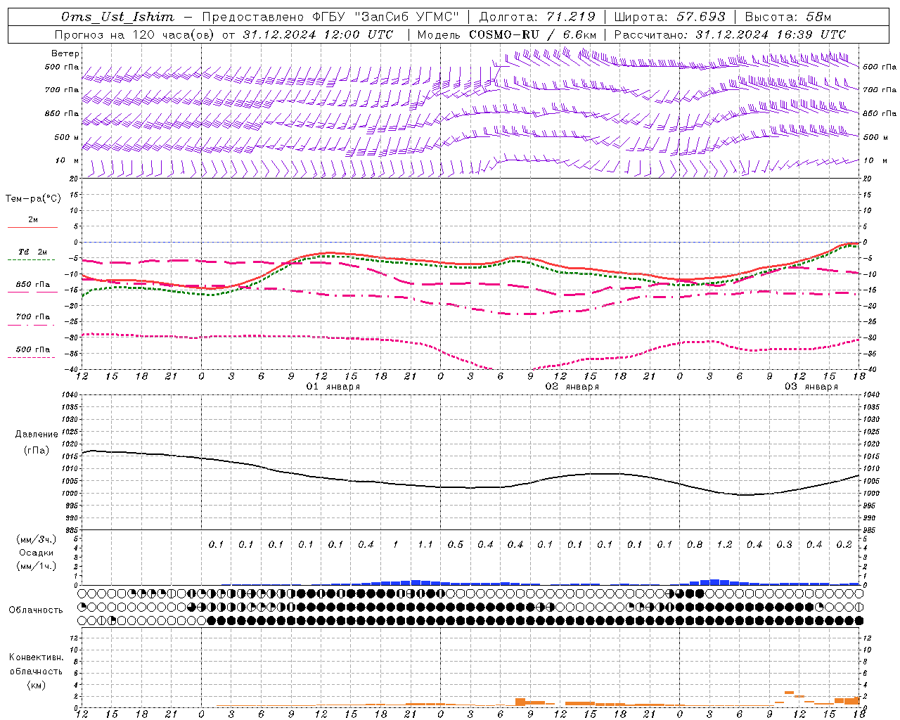Select the text Предоставлено ФГБУ "ЗапСиб УГМС"
This screenshot has width=900, height=720.
(x=330, y=17)
